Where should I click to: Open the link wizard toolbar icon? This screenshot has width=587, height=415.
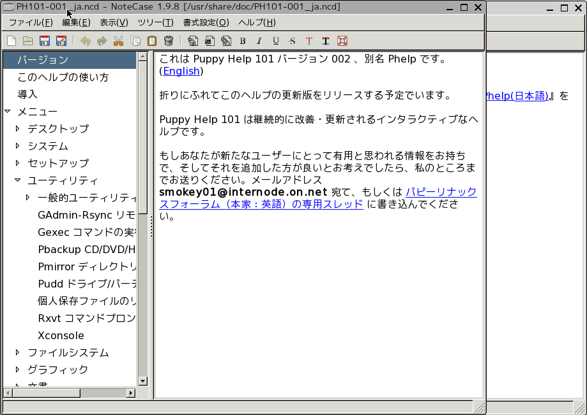pyautogui.click(x=193, y=41)
